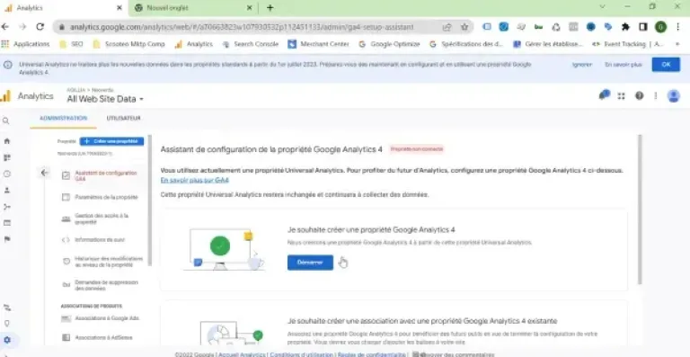Image resolution: width=690 pixels, height=357 pixels.
Task: Click the Chrome profile avatar
Action: pos(660,27)
